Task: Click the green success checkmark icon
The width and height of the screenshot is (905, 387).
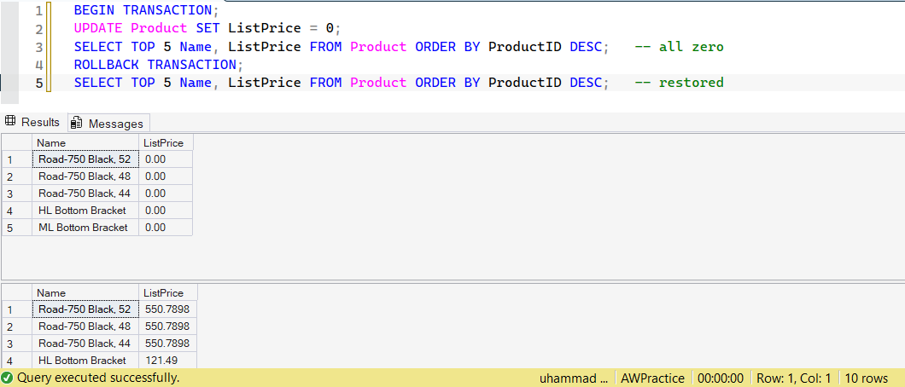Action: [8, 378]
